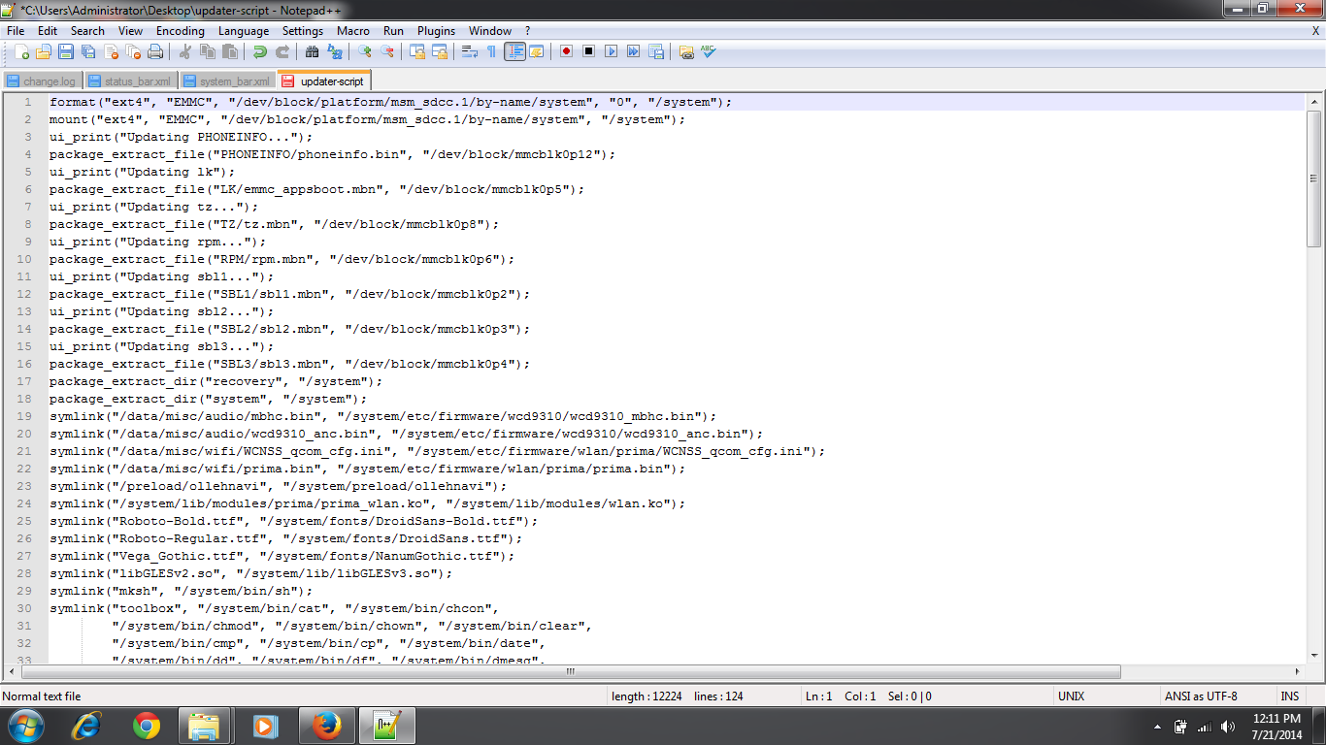Click the Close All toolbar icon
Screen dimensions: 1326x745
coord(133,51)
